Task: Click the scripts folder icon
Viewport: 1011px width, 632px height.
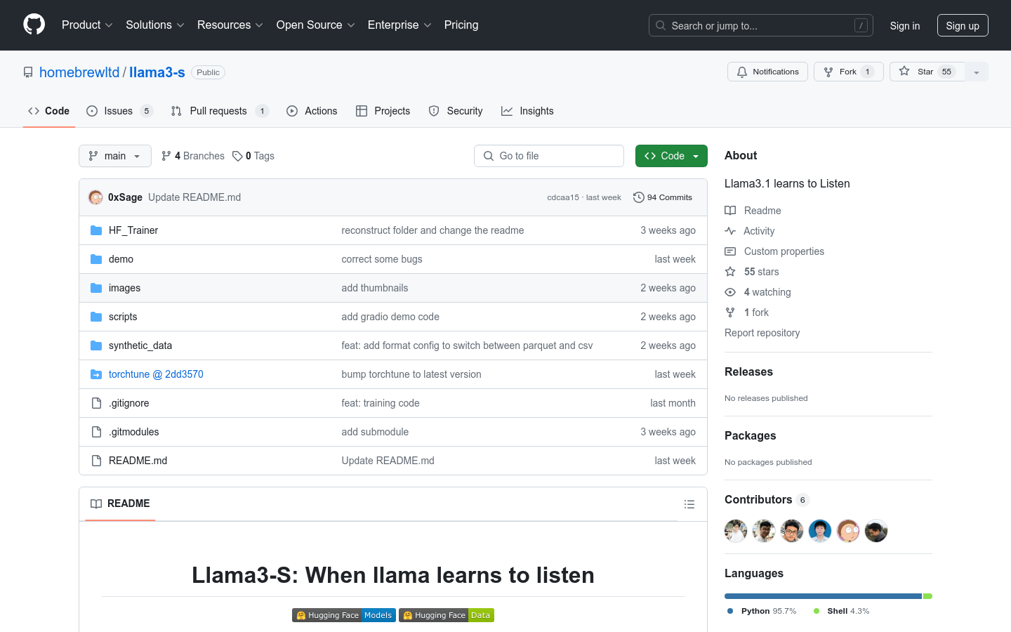Action: pyautogui.click(x=96, y=317)
